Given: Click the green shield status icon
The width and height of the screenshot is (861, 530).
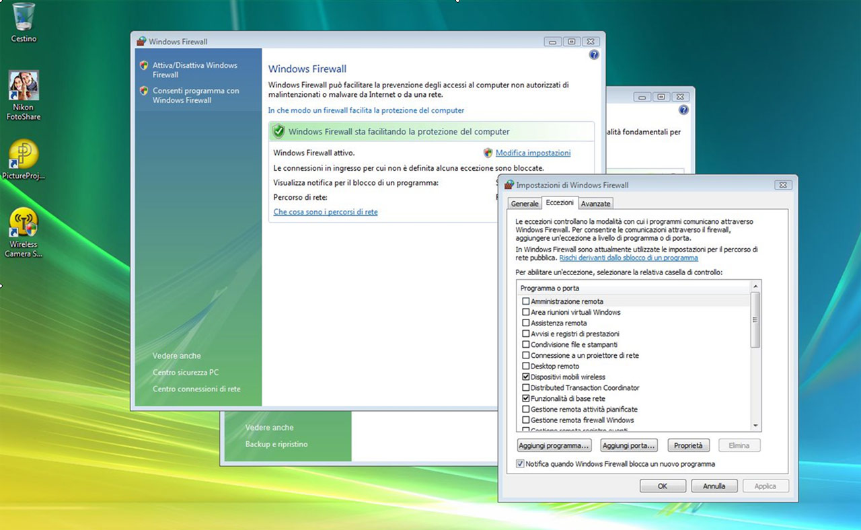Looking at the screenshot, I should tap(278, 131).
